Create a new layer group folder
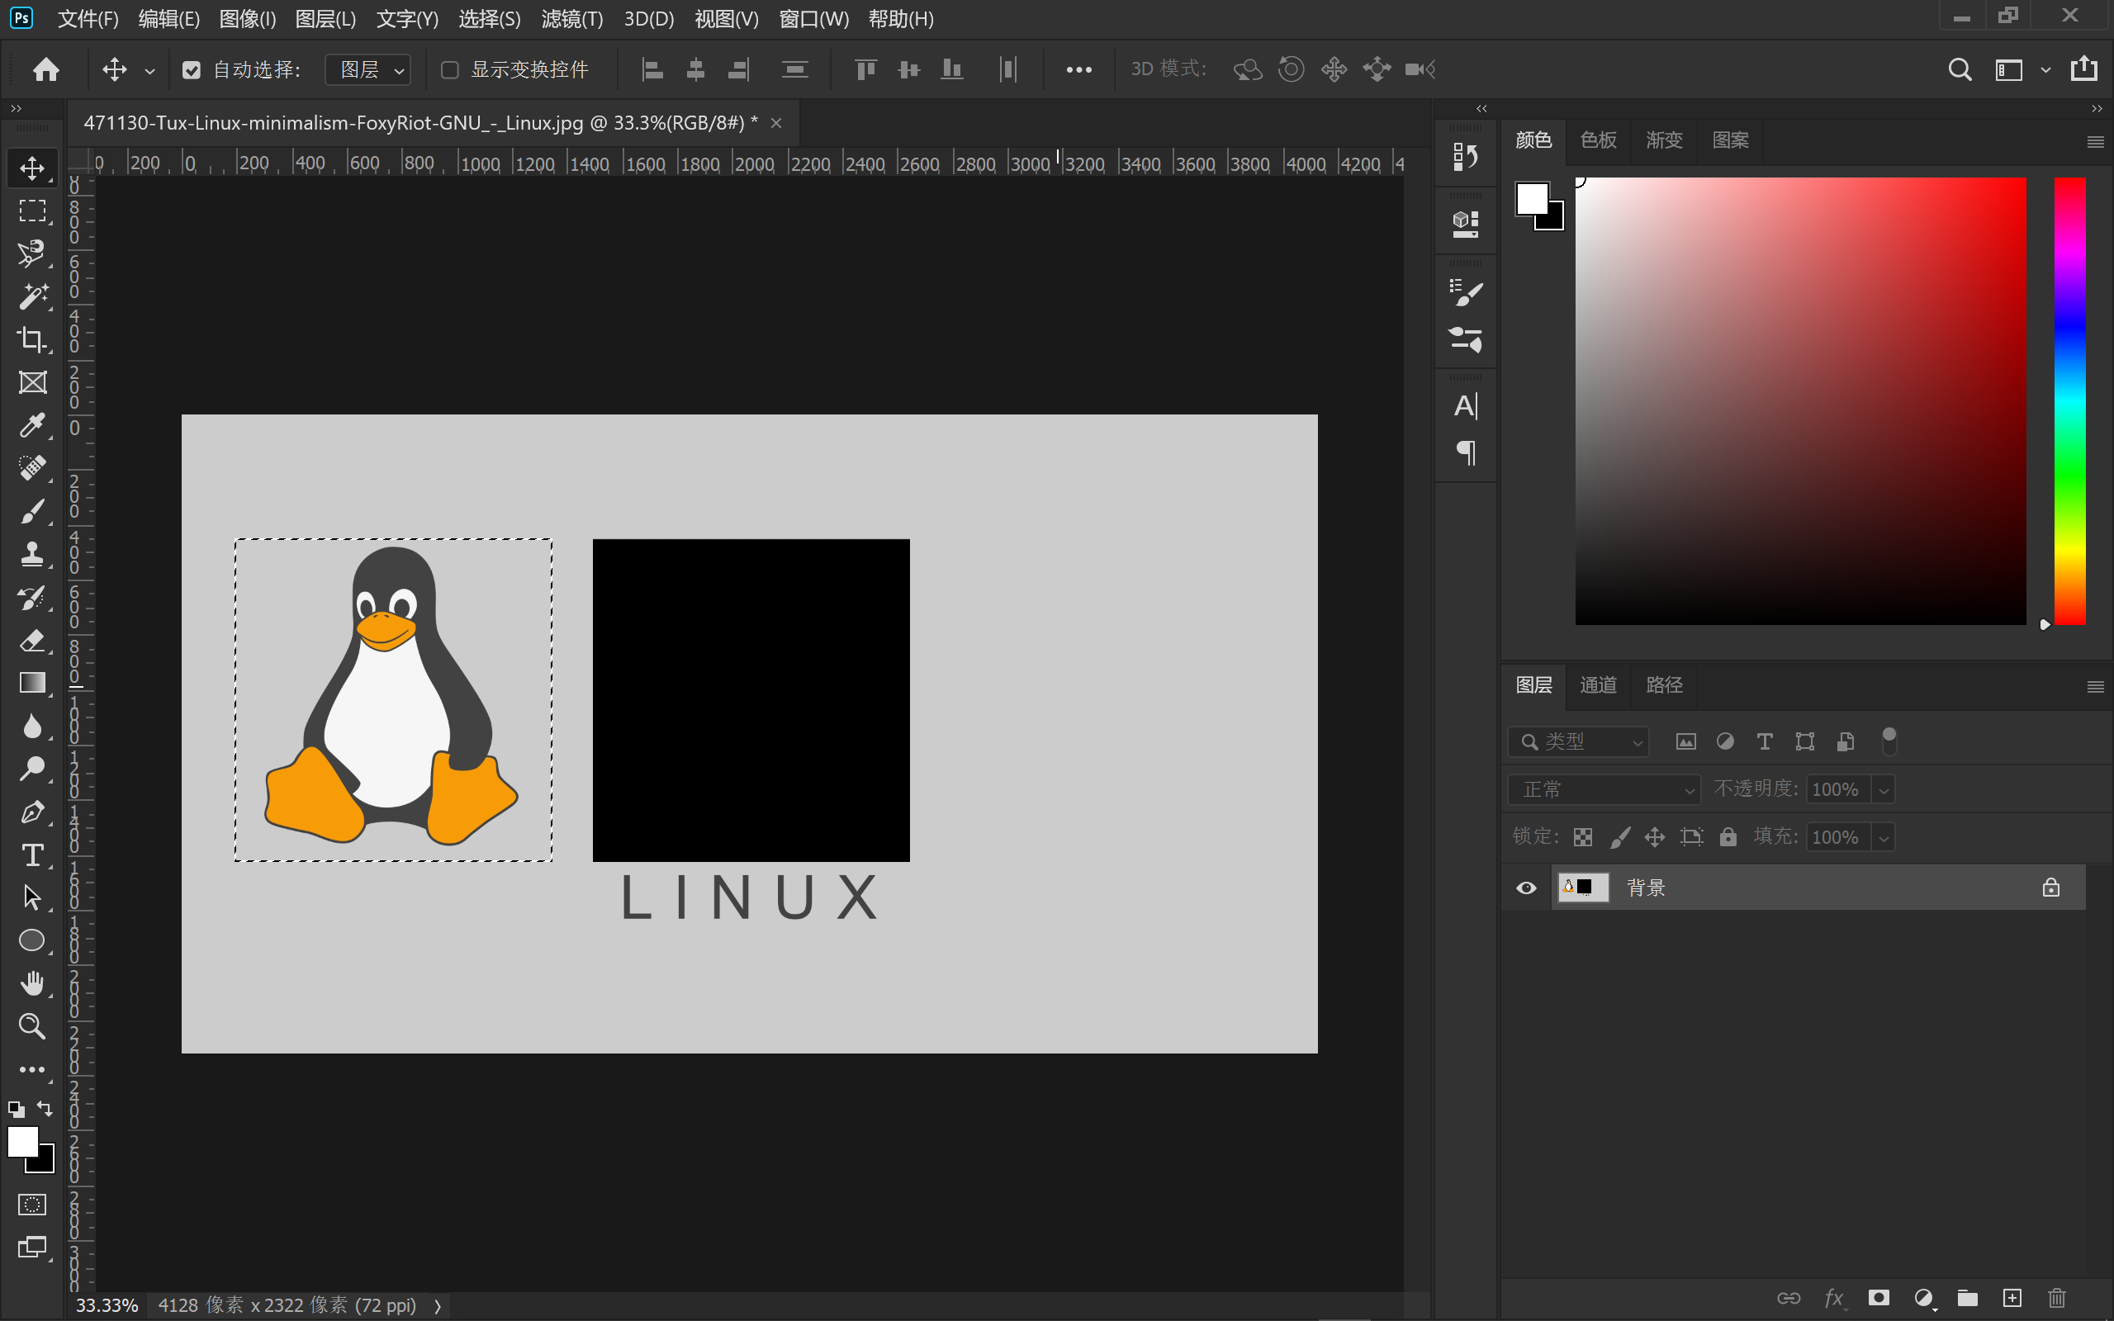 1967,1297
